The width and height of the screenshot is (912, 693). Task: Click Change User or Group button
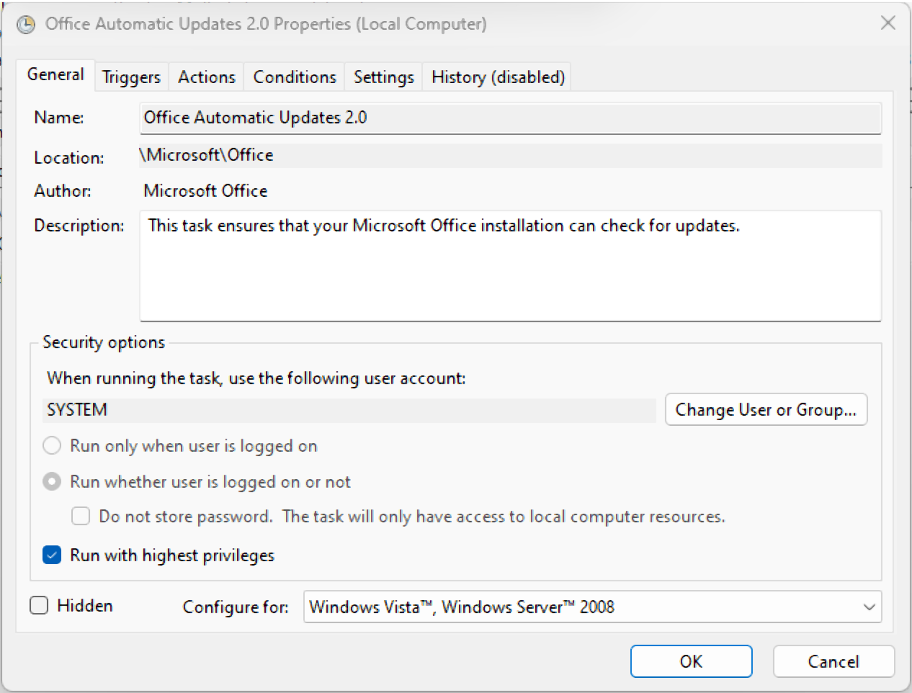[x=766, y=410]
